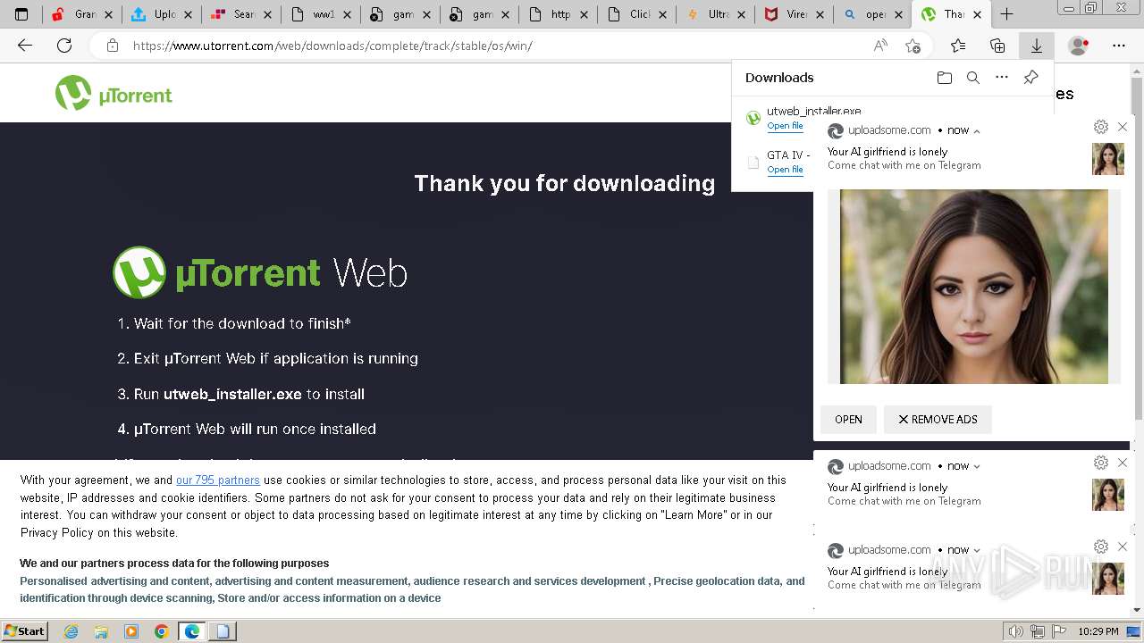The height and width of the screenshot is (643, 1144).
Task: Open the Windows Start menu
Action: (x=24, y=630)
